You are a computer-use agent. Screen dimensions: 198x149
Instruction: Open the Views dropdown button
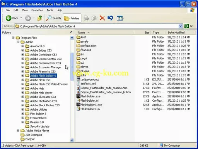[x=120, y=18]
